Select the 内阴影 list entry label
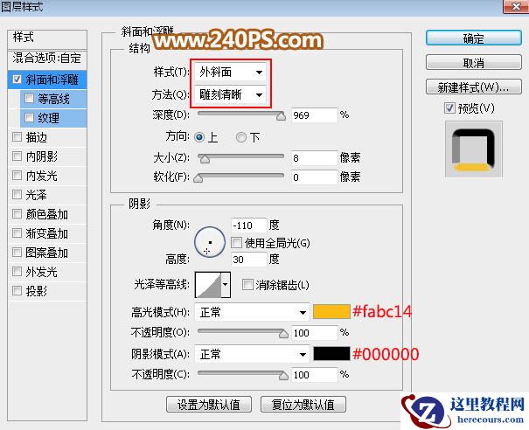Image resolution: width=529 pixels, height=430 pixels. coord(41,156)
